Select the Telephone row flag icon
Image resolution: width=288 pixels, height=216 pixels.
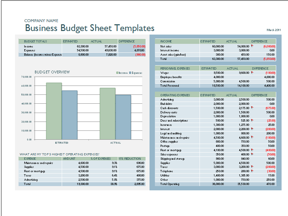click(x=252, y=171)
